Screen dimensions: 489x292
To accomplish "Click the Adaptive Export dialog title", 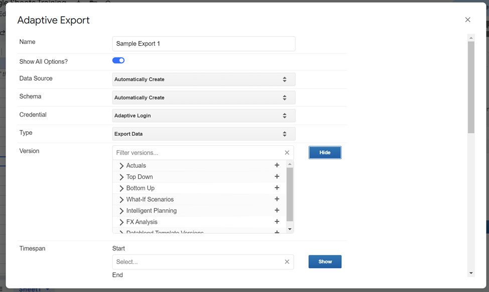I will pyautogui.click(x=53, y=20).
